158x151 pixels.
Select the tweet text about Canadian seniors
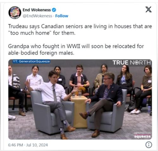tap(80, 30)
